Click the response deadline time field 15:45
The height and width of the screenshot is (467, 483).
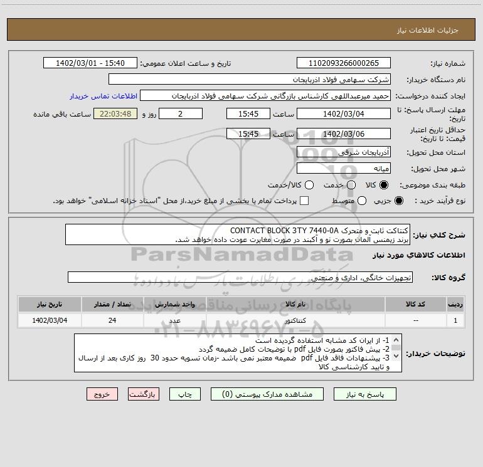tap(248, 113)
